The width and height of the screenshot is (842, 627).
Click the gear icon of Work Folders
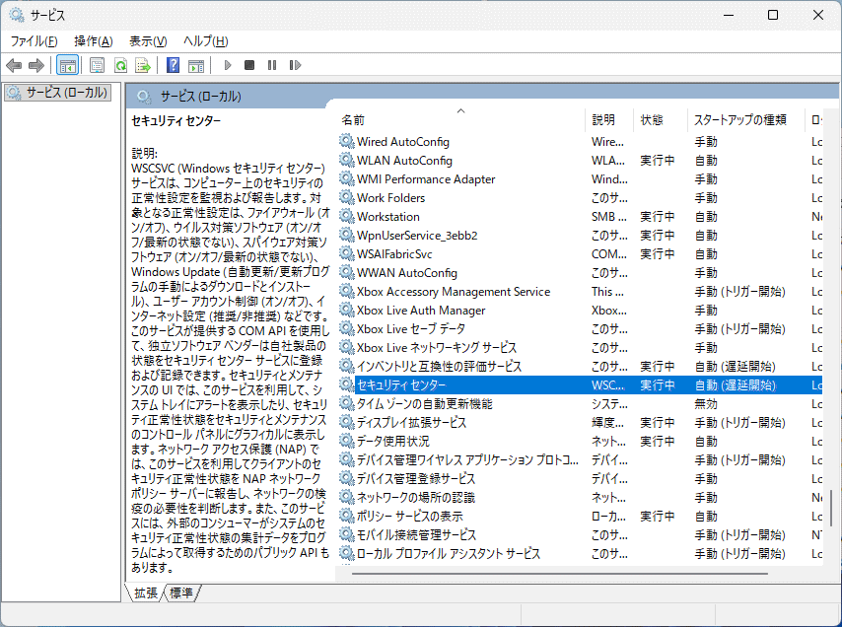(x=347, y=197)
